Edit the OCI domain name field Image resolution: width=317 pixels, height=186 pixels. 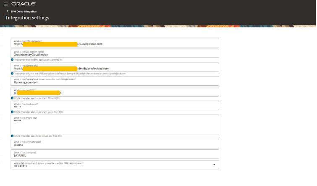(115, 53)
